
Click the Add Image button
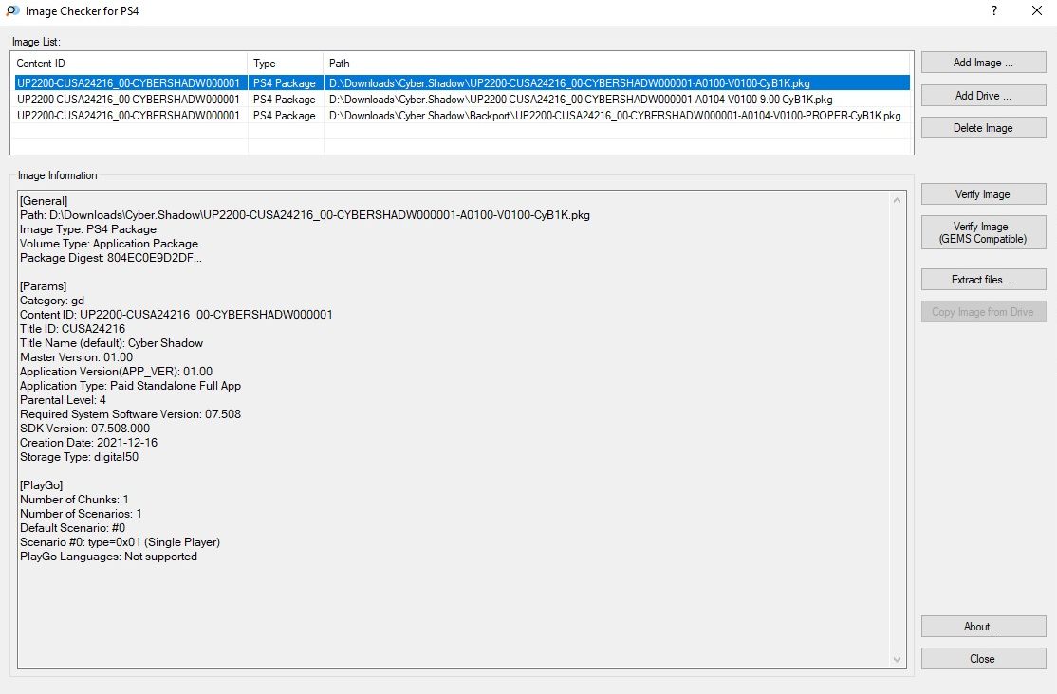(983, 63)
